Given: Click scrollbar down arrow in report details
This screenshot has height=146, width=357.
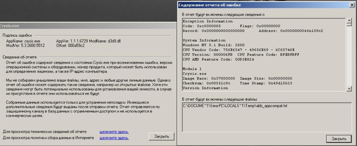Looking at the screenshot, I should point(349,89).
